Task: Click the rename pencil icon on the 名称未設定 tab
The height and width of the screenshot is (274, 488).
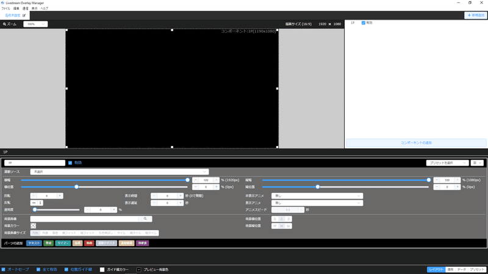Action: tap(24, 15)
